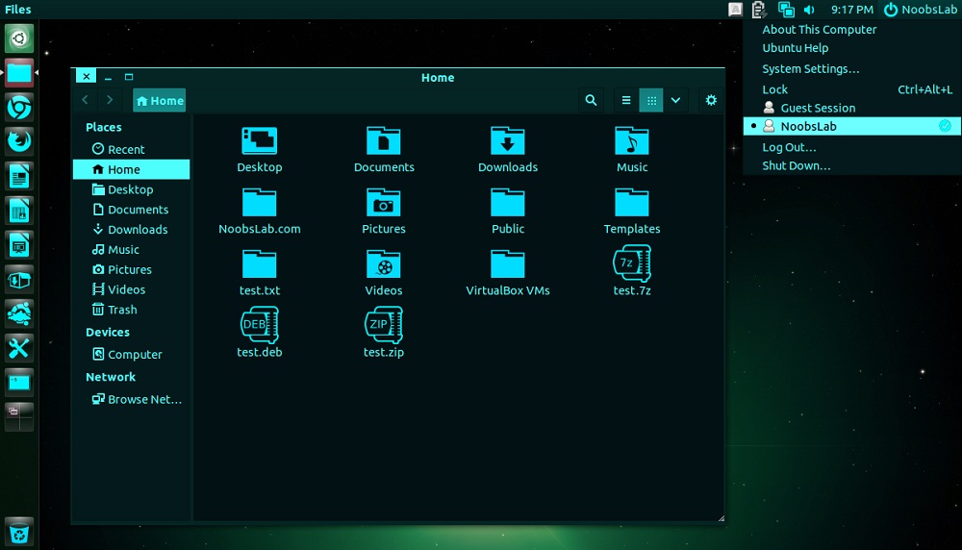Go back with the left arrow button
Image resolution: width=962 pixels, height=550 pixels.
click(x=86, y=100)
